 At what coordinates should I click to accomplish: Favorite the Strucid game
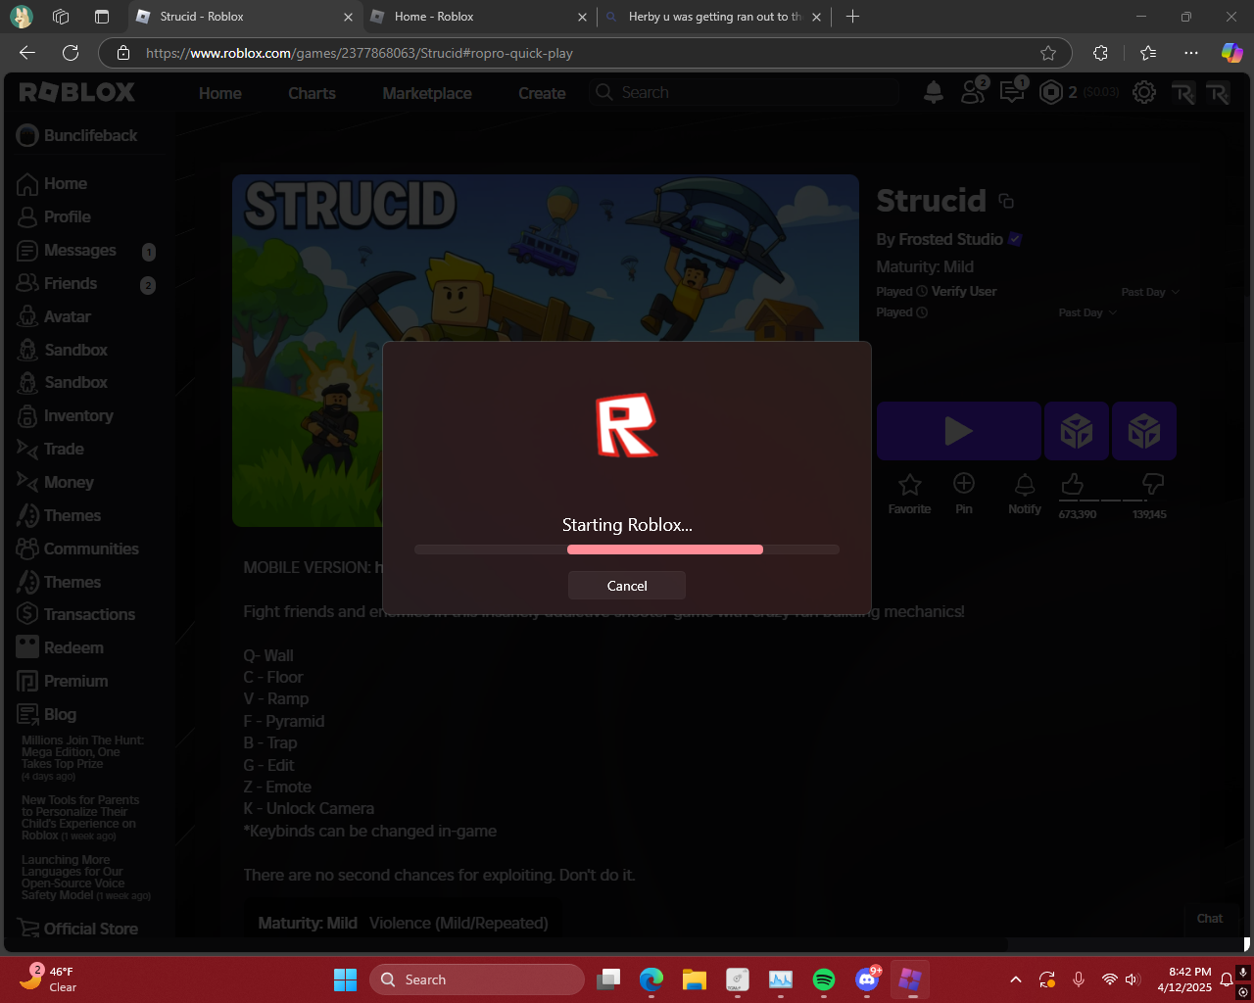[909, 493]
